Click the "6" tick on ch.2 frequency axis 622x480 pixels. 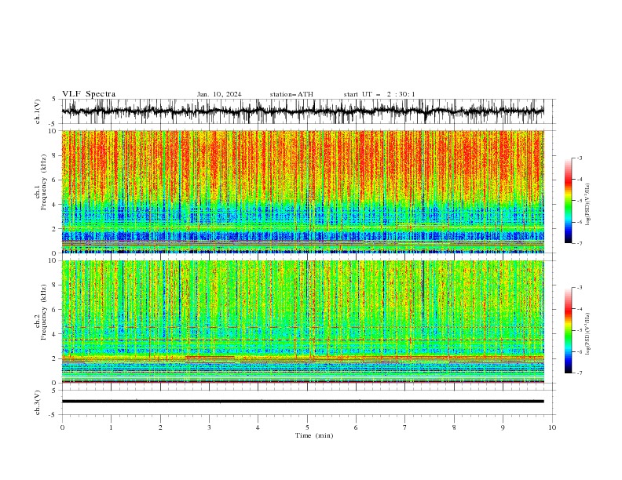tap(56, 310)
